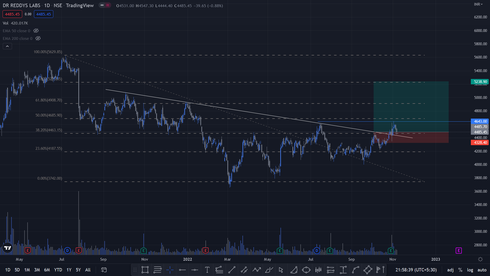
Task: Select the 5Y time range
Action: click(x=78, y=270)
